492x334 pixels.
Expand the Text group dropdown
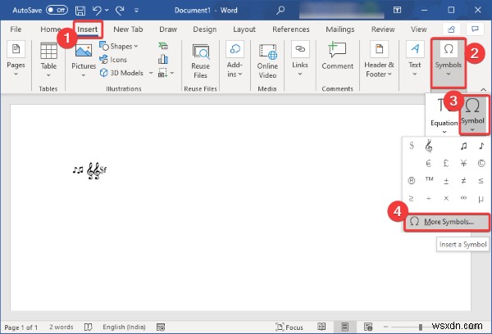pos(415,60)
